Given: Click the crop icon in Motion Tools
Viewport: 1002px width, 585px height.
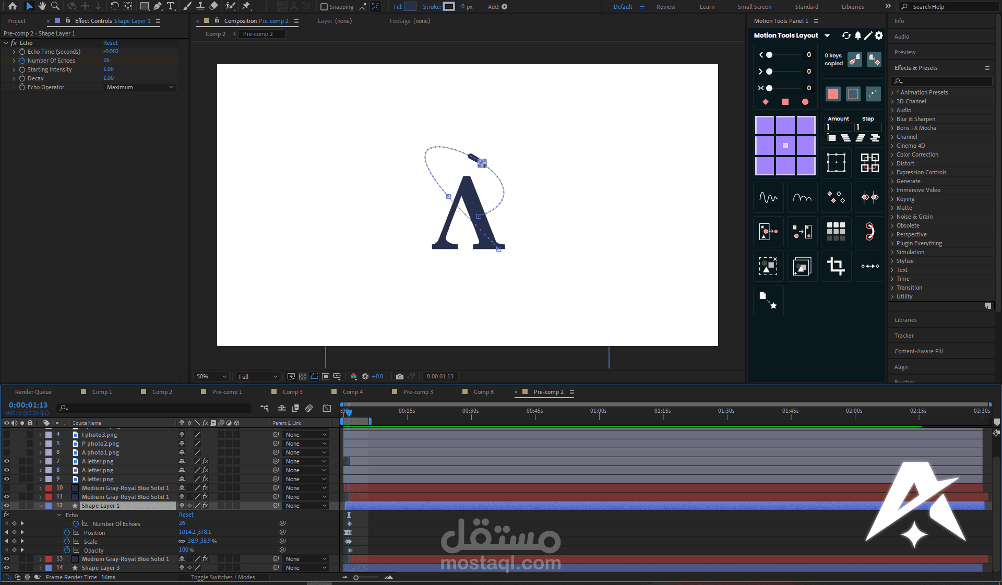Looking at the screenshot, I should (836, 266).
